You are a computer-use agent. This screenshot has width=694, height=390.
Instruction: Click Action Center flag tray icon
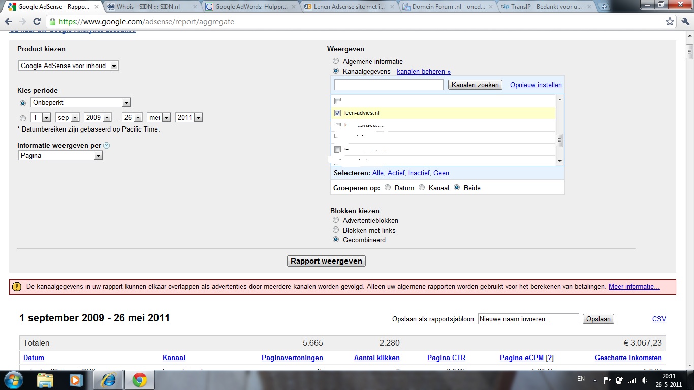(607, 380)
